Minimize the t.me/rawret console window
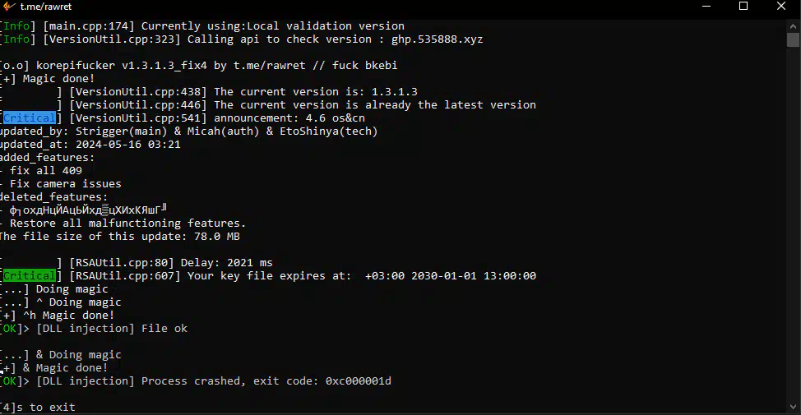 [x=706, y=6]
